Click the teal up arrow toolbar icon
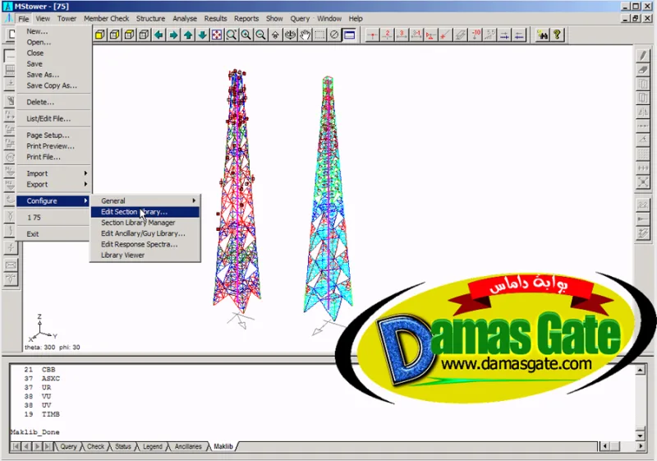Screen dimensions: 657x461 click(188, 35)
